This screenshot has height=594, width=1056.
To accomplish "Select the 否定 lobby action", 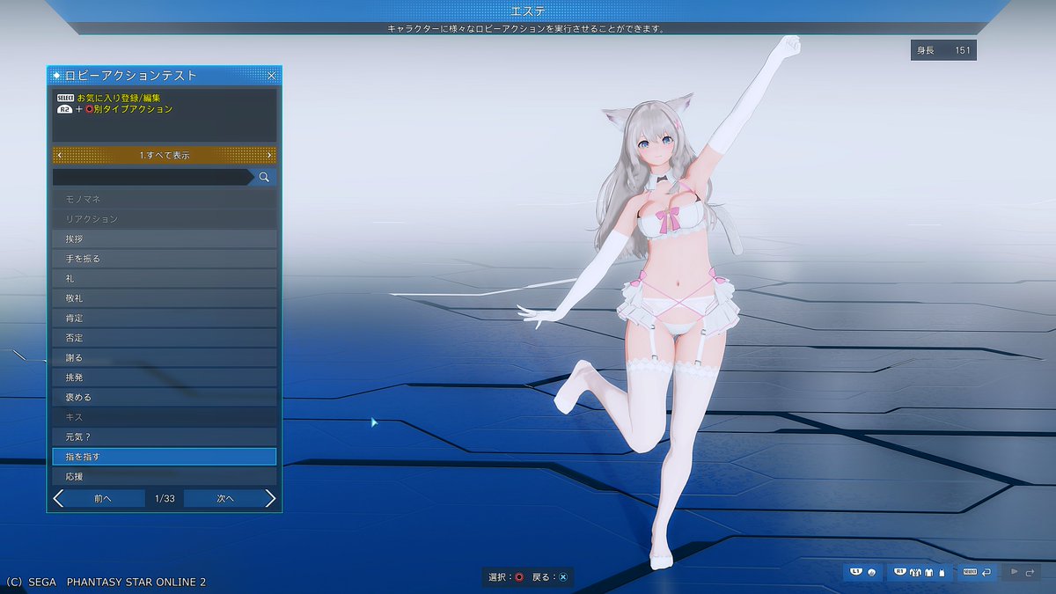I will 165,338.
